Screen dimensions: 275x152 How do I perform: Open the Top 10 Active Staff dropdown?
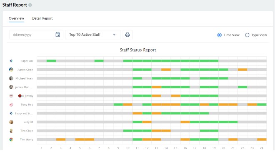93,35
